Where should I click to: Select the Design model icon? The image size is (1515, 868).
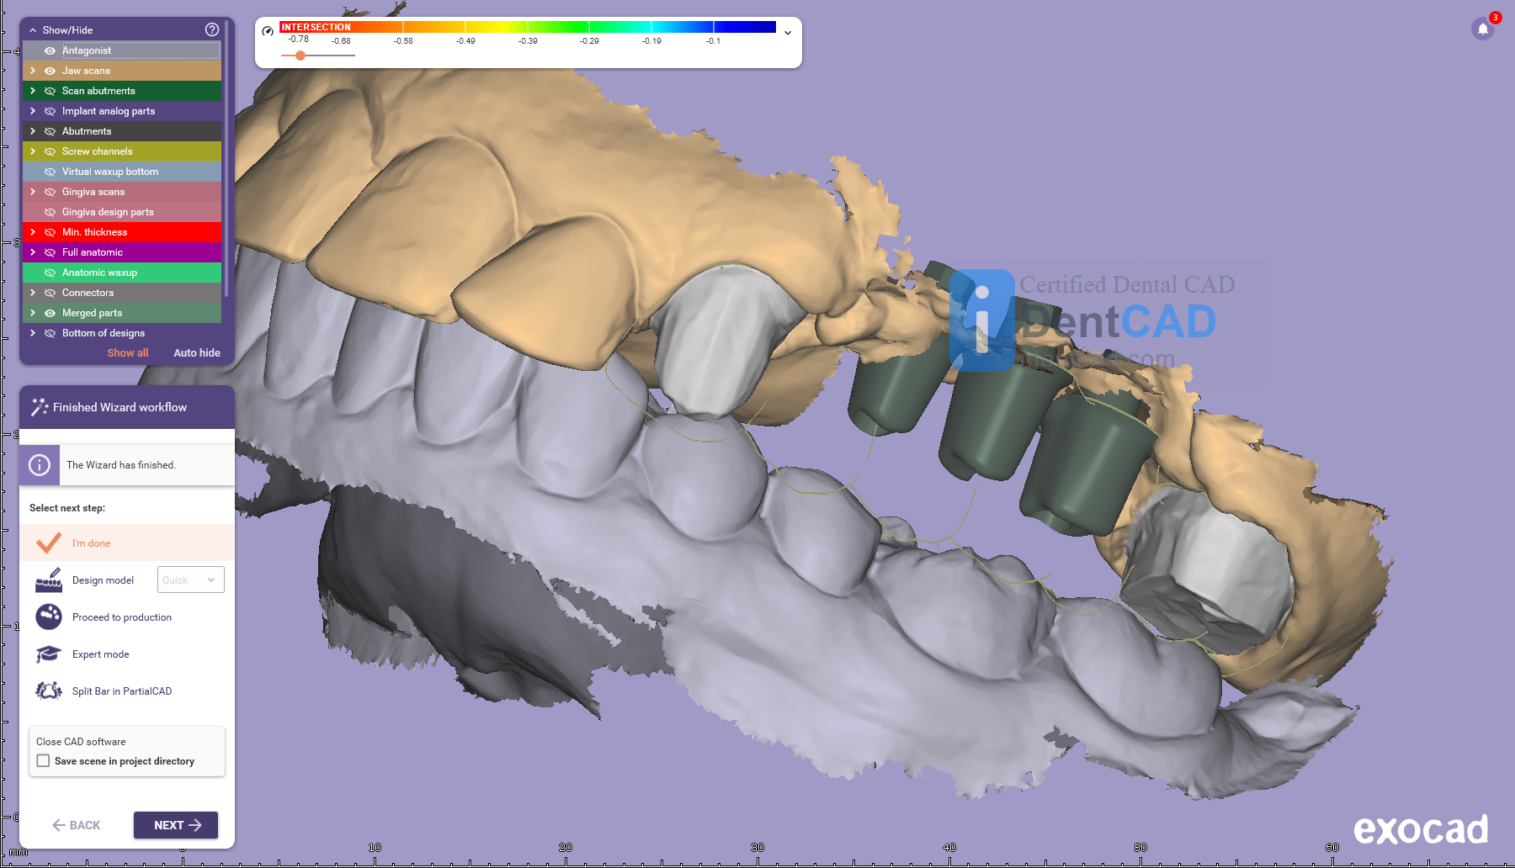click(x=49, y=580)
